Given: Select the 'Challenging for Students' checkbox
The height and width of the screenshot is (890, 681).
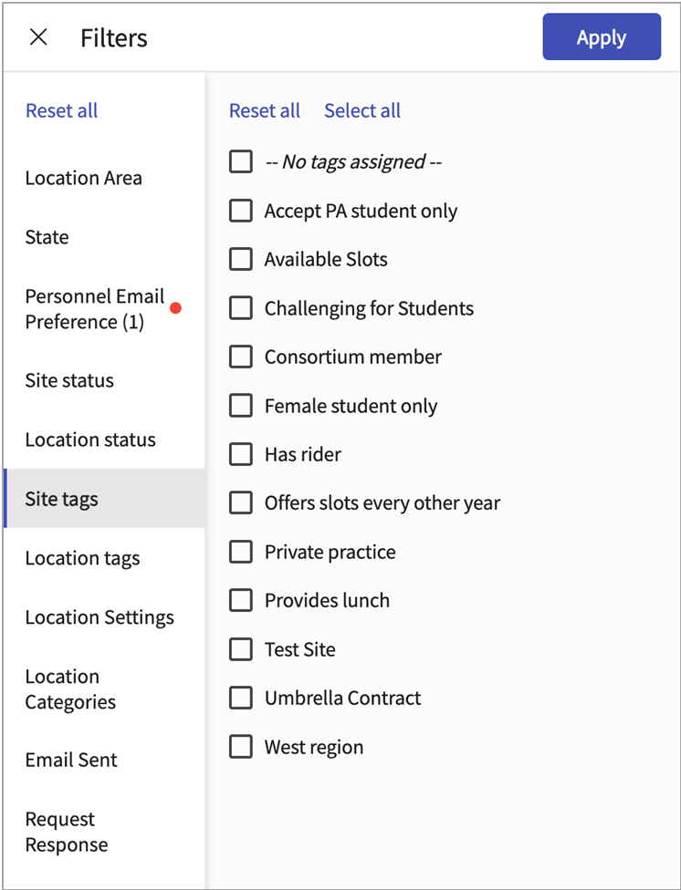Looking at the screenshot, I should [x=240, y=308].
